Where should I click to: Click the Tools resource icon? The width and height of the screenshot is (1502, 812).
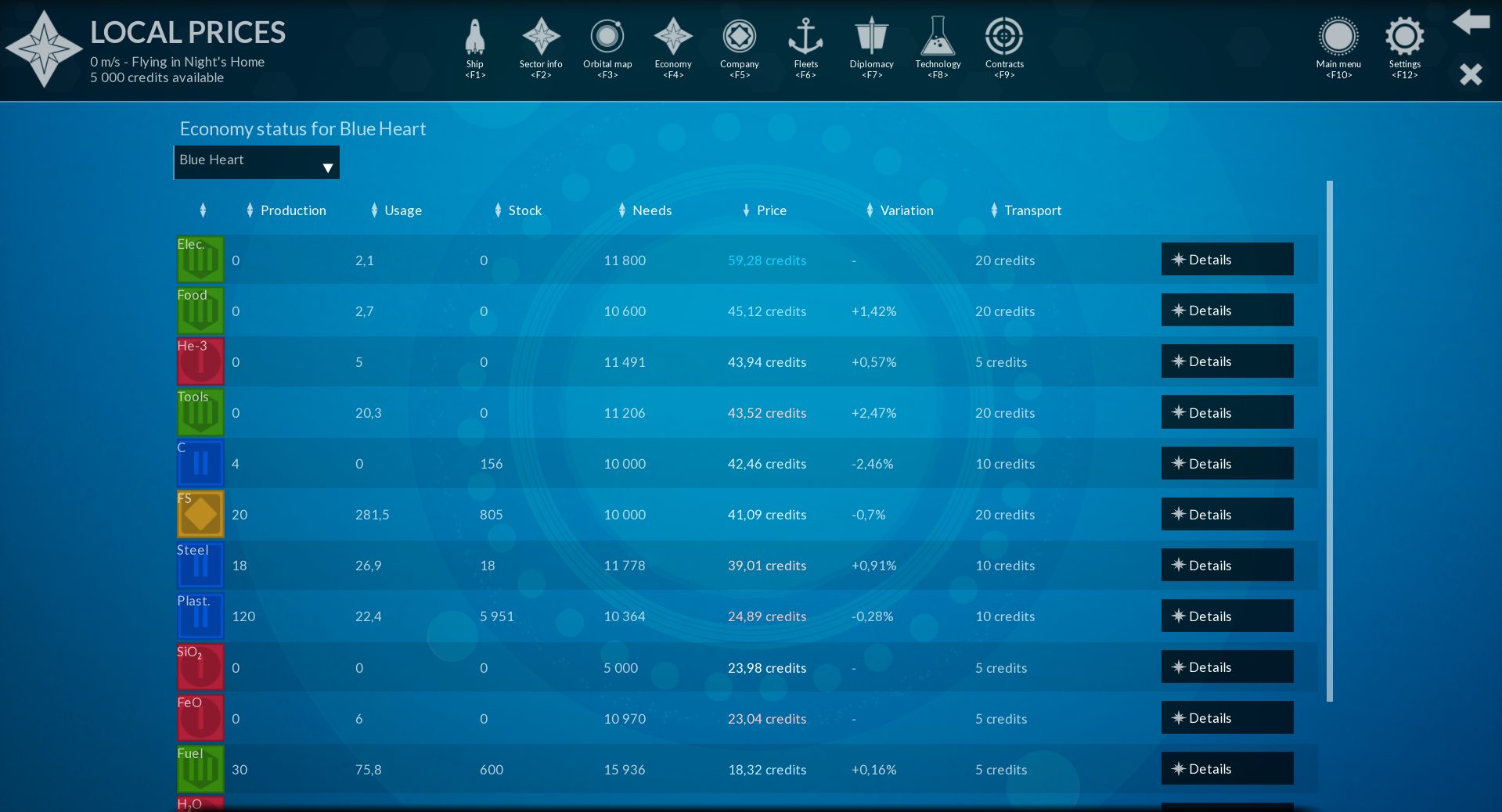(x=200, y=411)
